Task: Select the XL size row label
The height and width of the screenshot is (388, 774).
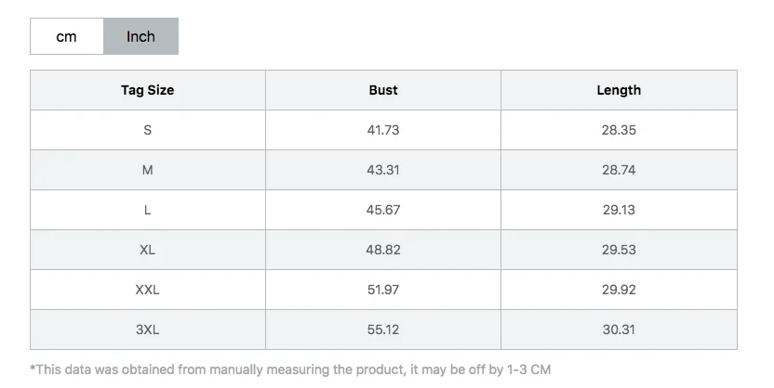Action: [x=148, y=250]
